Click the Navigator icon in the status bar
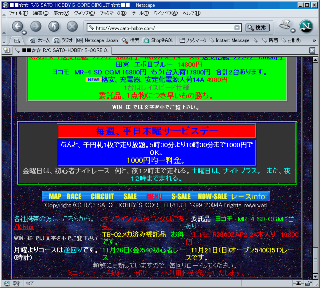Viewport: 320px width, 288px height. coord(7,283)
